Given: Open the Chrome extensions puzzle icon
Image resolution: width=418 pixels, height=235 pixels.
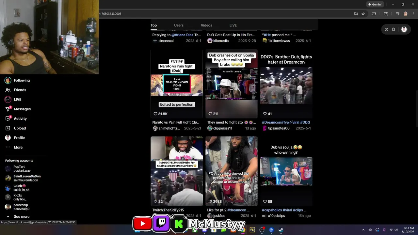Looking at the screenshot, I should click(374, 14).
